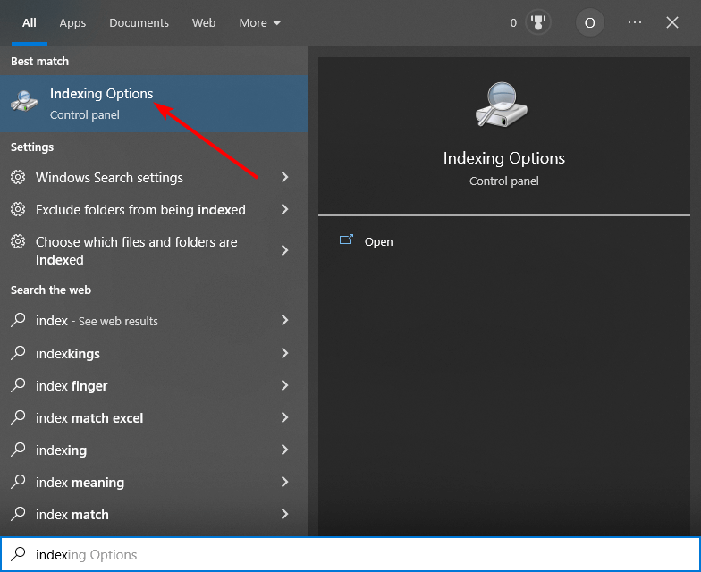Expand the 'index match' suggestion chevron
Screen dimensions: 701x572
(284, 514)
